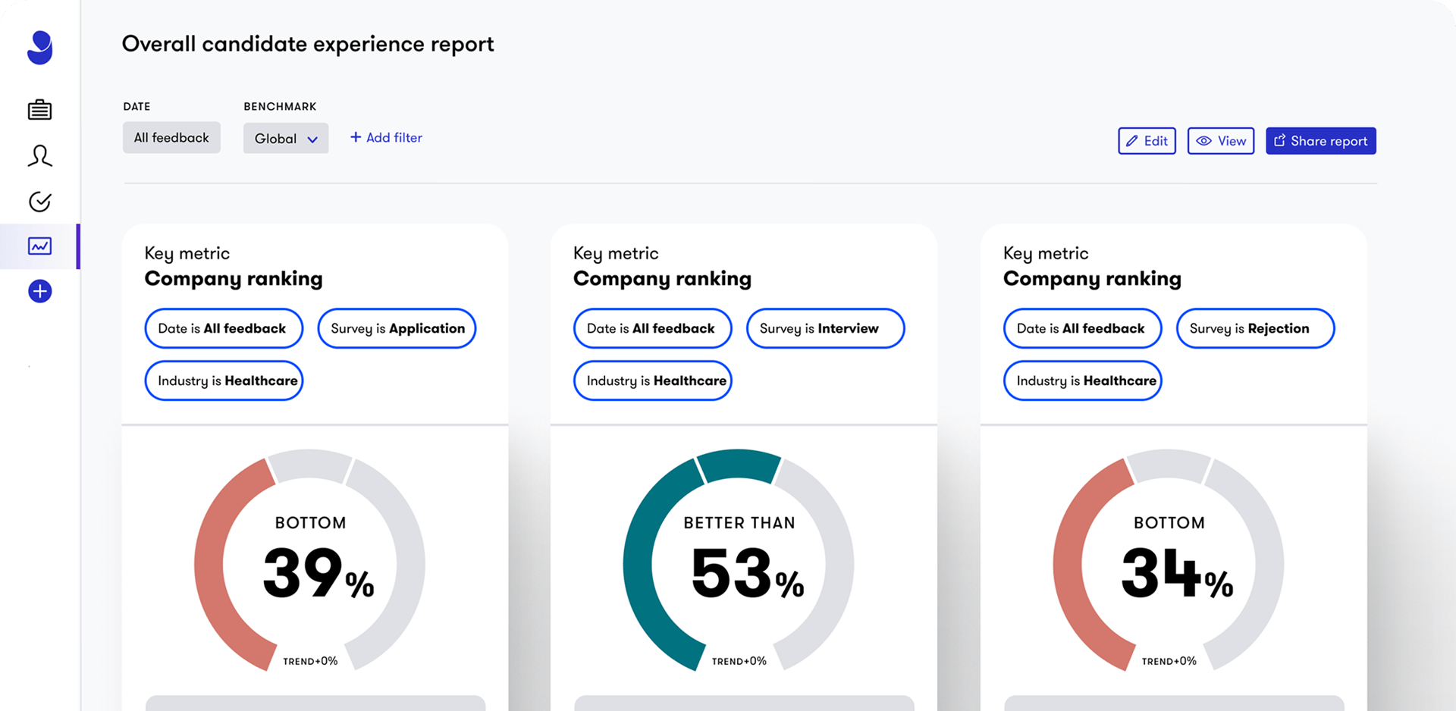
Task: Click the eye icon on View button
Action: [x=1203, y=141]
